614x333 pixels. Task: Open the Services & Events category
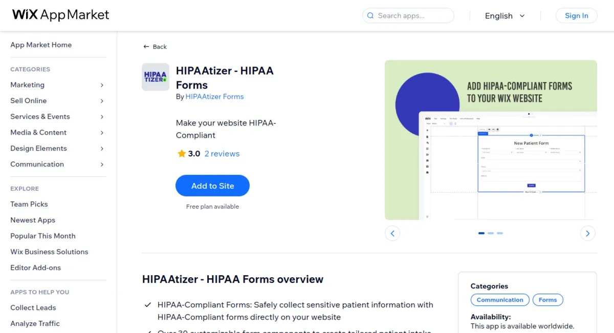40,117
